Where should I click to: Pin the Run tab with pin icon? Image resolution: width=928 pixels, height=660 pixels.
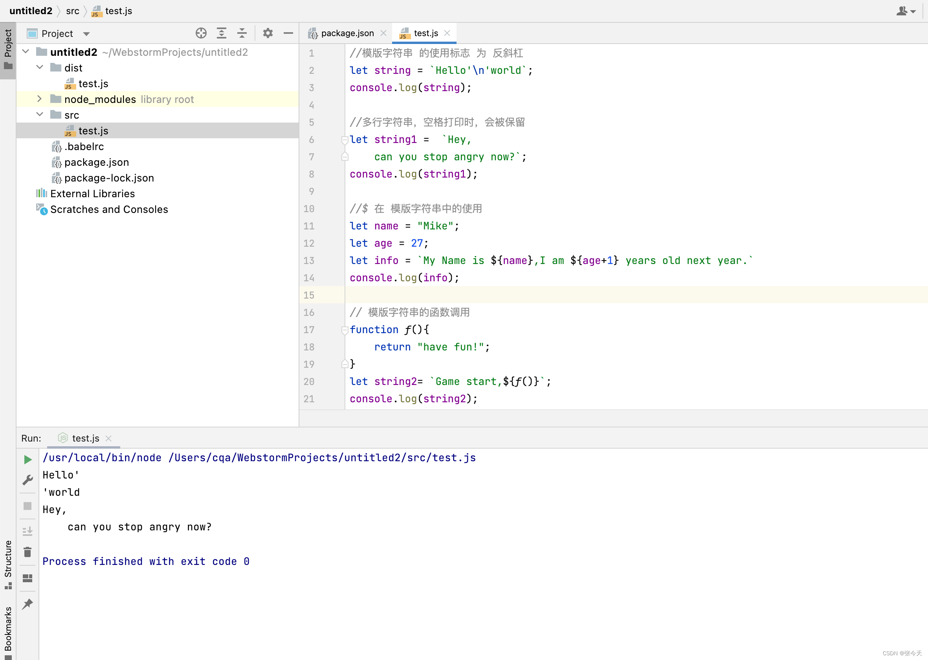tap(28, 604)
